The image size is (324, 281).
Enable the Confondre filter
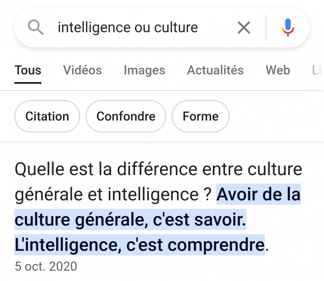click(x=126, y=116)
